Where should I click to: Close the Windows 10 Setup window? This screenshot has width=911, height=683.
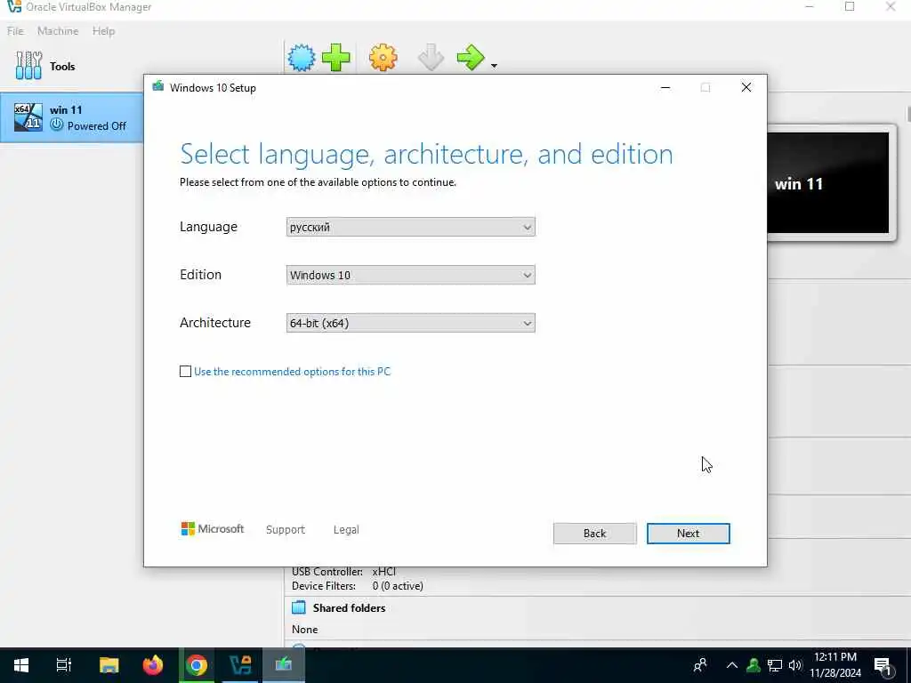tap(746, 88)
